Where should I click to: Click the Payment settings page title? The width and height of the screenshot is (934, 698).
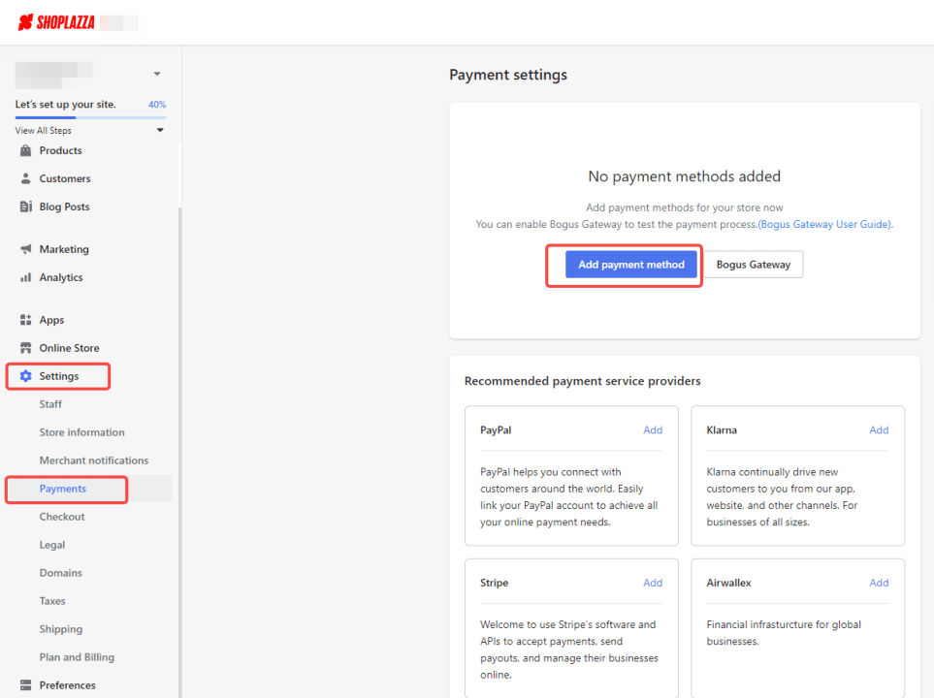(508, 75)
